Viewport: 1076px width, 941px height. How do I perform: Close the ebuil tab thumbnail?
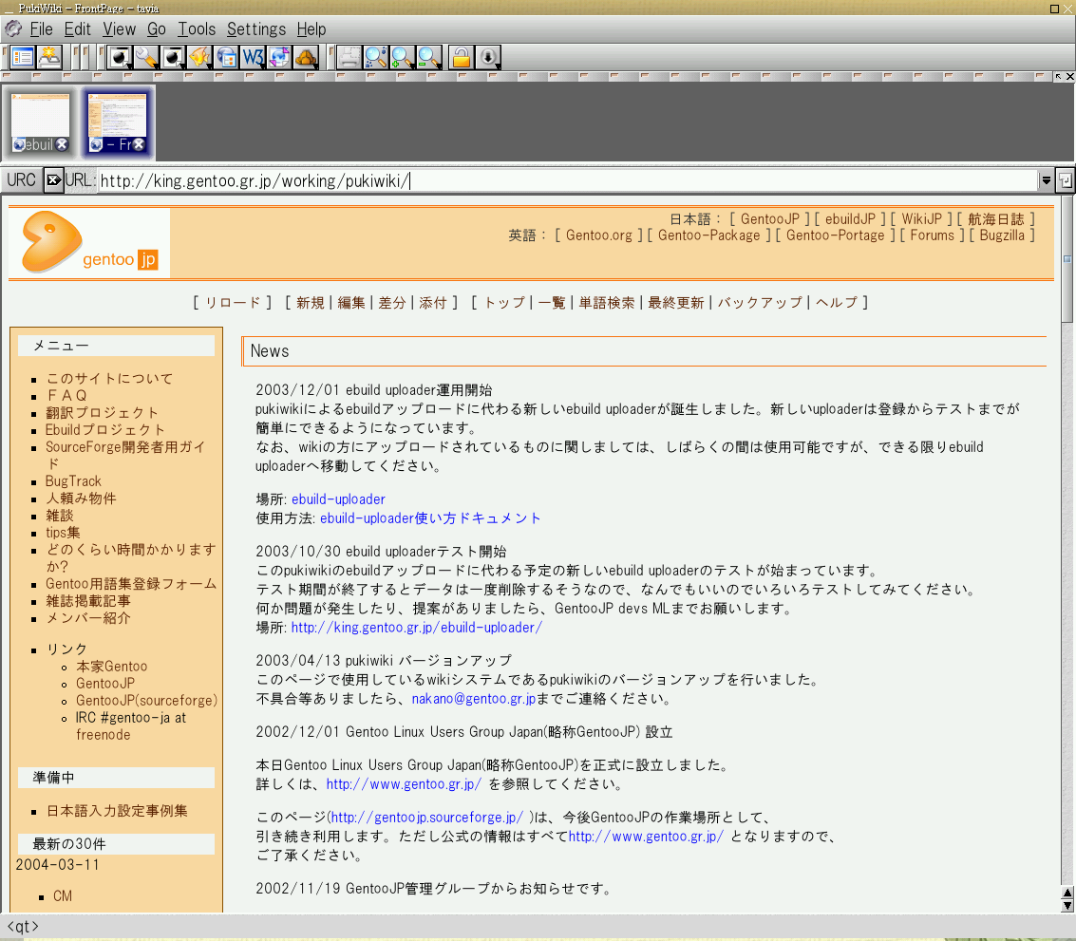pyautogui.click(x=62, y=144)
